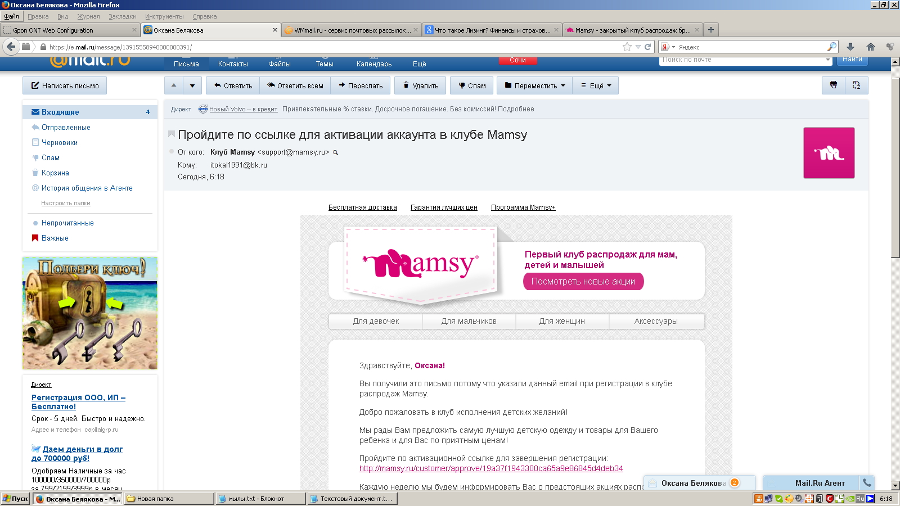Open the Закладки menu
The image size is (900, 506).
pos(123,16)
